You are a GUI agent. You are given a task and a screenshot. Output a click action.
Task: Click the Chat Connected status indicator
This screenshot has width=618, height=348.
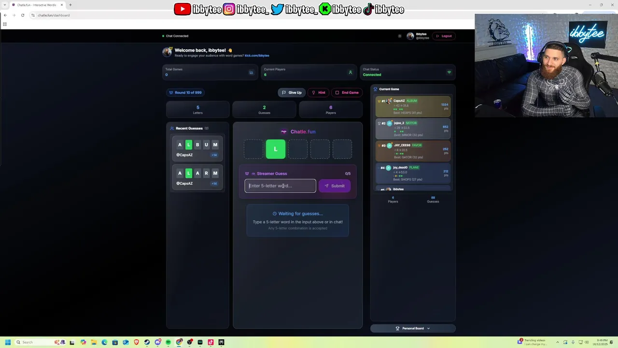(175, 36)
